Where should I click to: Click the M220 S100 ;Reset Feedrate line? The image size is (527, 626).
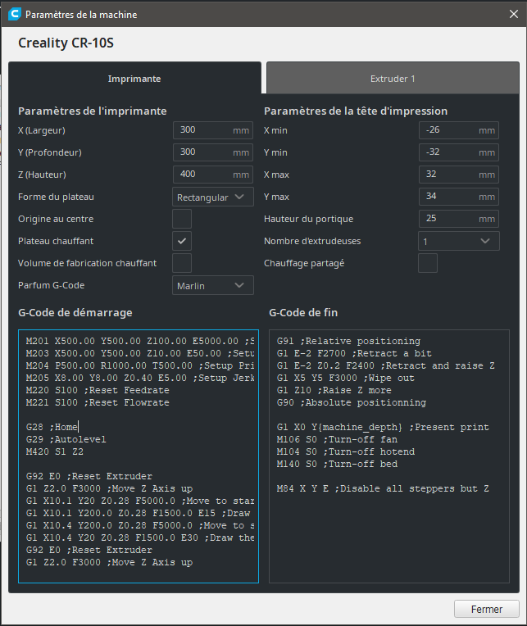pyautogui.click(x=98, y=391)
